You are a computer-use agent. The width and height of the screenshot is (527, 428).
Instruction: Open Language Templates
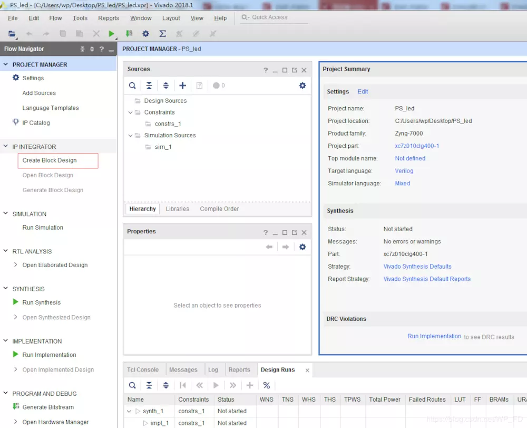click(x=51, y=108)
